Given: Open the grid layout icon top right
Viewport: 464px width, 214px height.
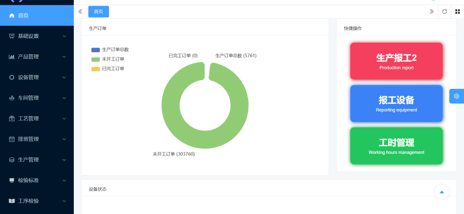Looking at the screenshot, I should [x=458, y=12].
